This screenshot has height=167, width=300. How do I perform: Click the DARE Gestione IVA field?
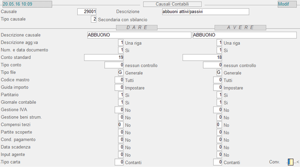coord(119,110)
